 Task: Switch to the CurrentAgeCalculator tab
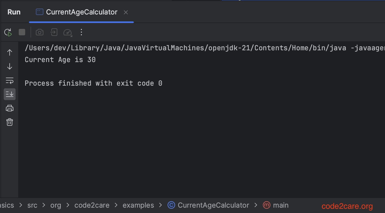tap(82, 12)
